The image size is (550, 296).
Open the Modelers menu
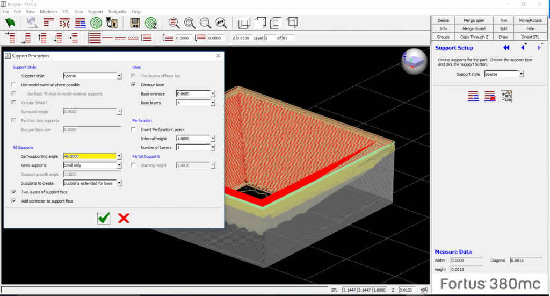48,11
